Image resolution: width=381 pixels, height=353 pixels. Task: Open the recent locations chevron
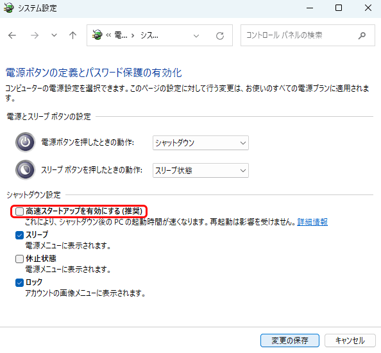point(54,35)
